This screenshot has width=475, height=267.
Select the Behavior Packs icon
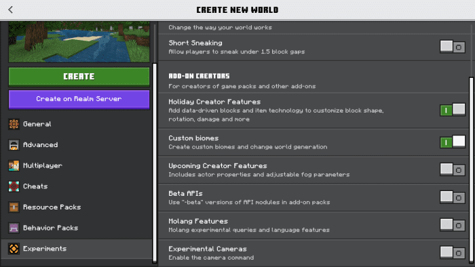tap(14, 228)
